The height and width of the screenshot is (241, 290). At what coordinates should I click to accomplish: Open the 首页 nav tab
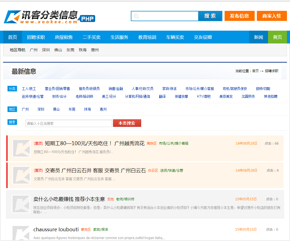tap(13, 37)
